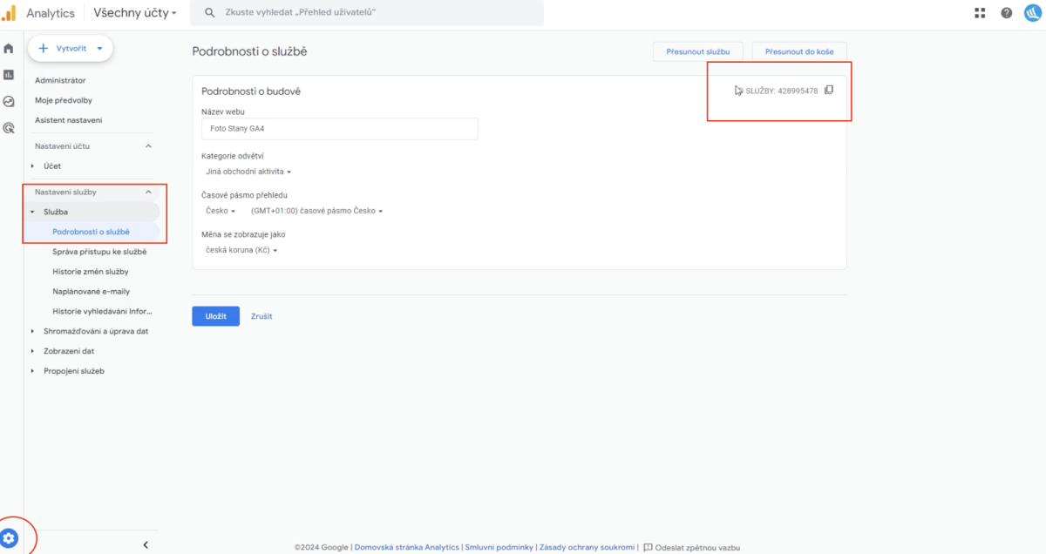
Task: Click the Uložit button
Action: click(x=215, y=316)
